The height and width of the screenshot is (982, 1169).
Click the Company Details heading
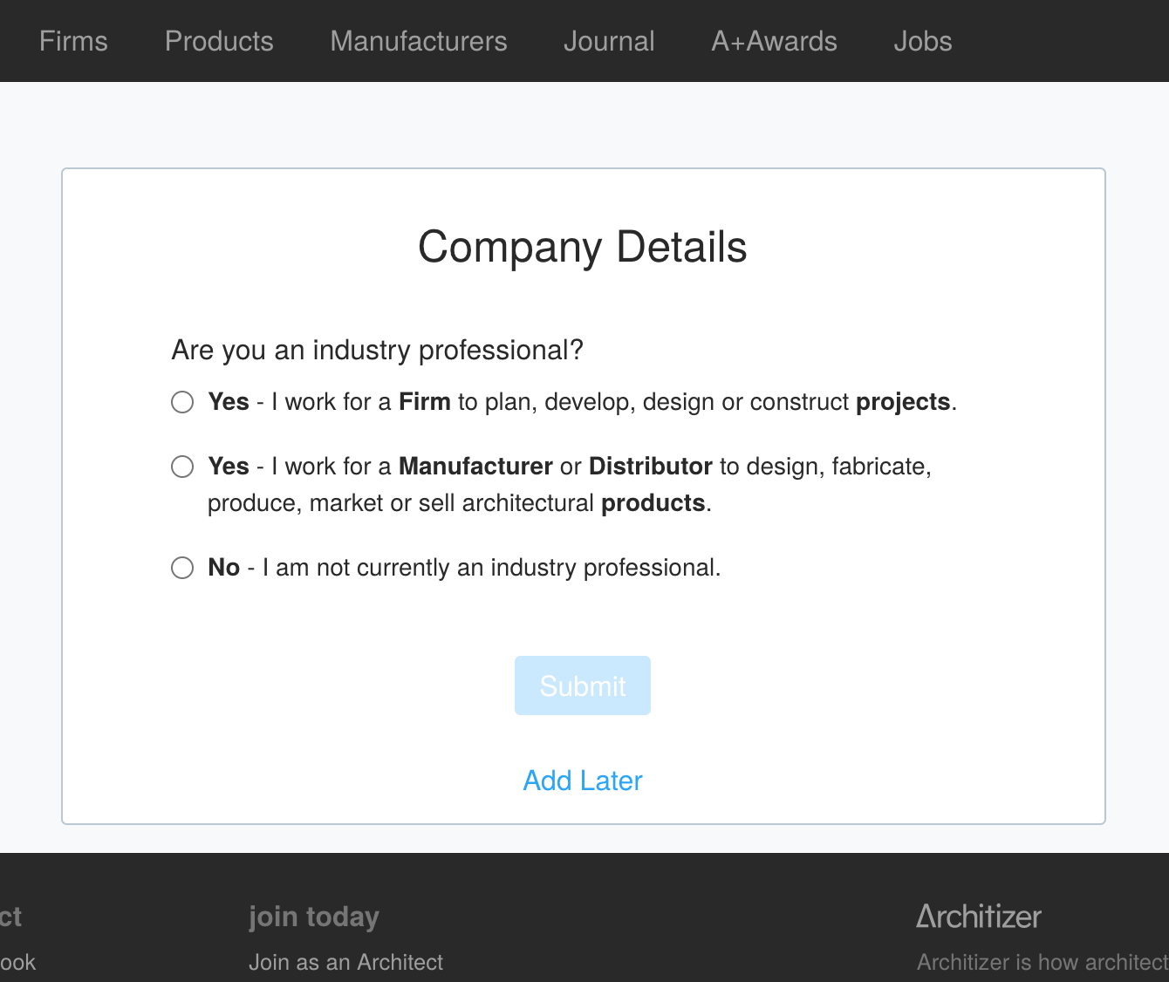[583, 247]
